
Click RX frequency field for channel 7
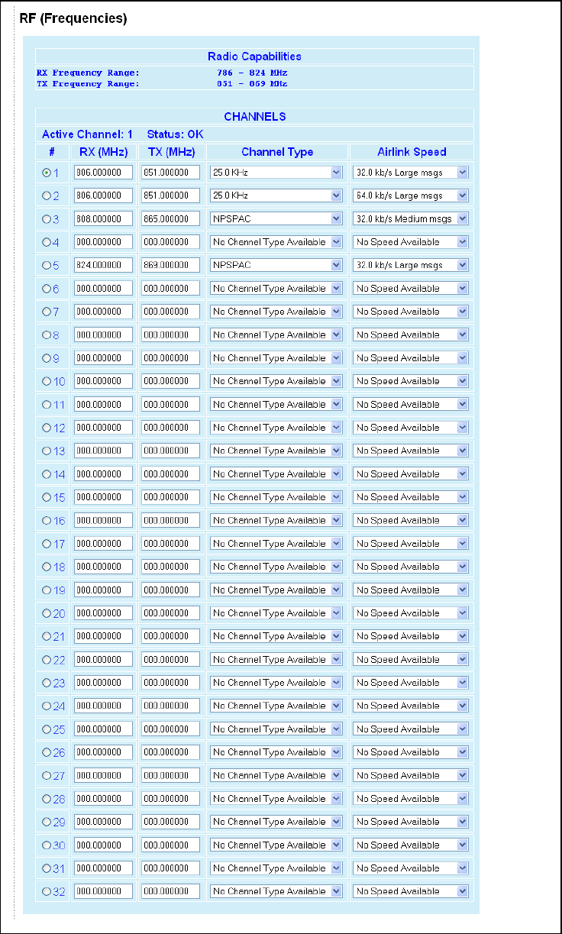pyautogui.click(x=104, y=312)
